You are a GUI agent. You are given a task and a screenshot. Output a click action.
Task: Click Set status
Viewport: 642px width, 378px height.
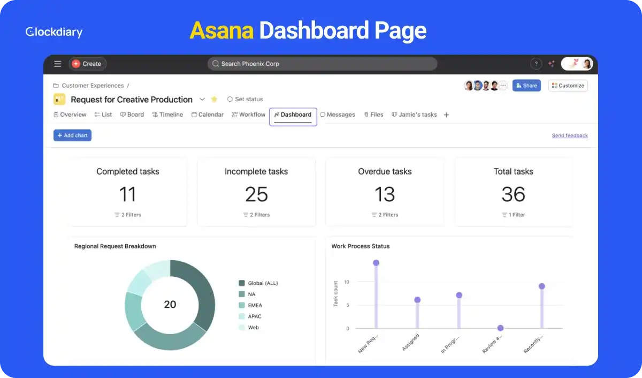pos(245,99)
